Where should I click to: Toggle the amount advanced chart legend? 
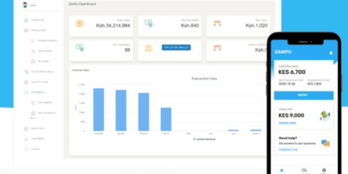(205, 139)
